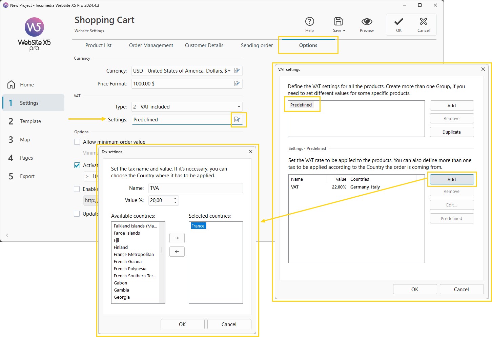The height and width of the screenshot is (337, 492).
Task: Toggle the Enable checkbox
Action: tap(77, 189)
